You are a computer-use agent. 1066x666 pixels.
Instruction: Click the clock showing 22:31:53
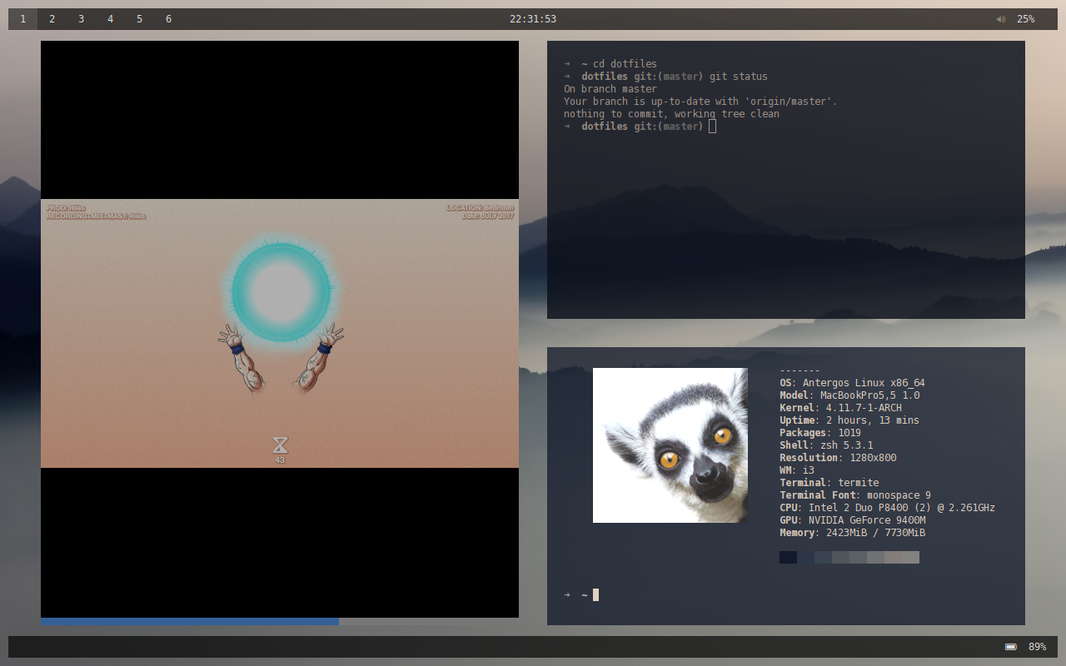click(x=533, y=19)
